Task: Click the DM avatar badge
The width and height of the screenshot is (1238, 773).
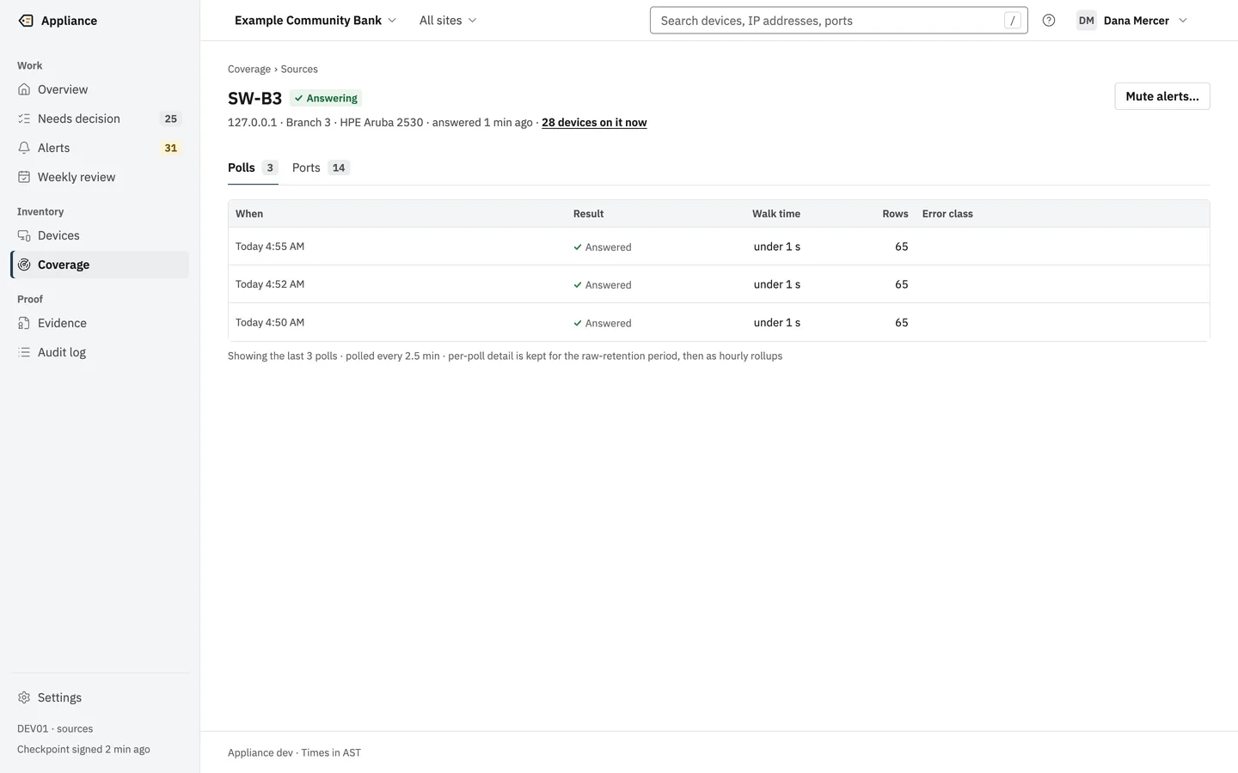Action: click(1087, 21)
